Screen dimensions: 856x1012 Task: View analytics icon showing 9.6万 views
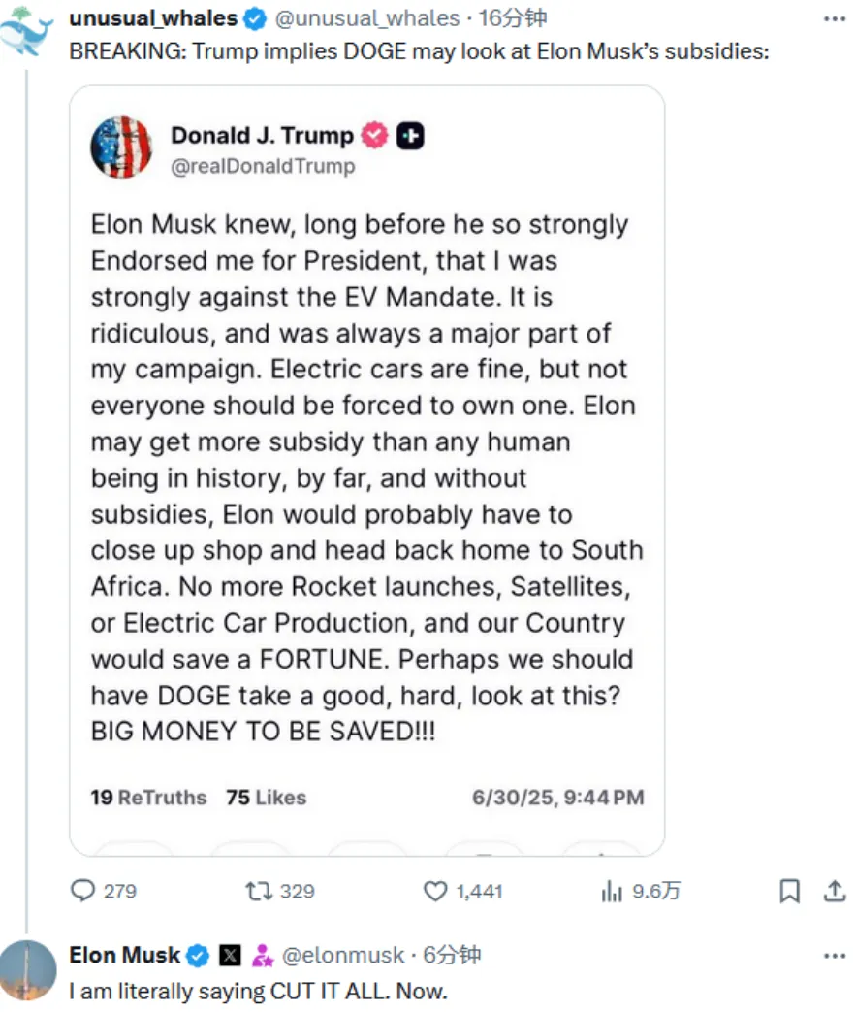(x=612, y=891)
